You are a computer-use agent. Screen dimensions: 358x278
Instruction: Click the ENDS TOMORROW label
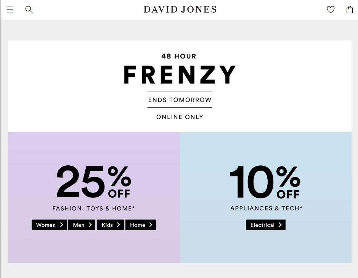[180, 100]
